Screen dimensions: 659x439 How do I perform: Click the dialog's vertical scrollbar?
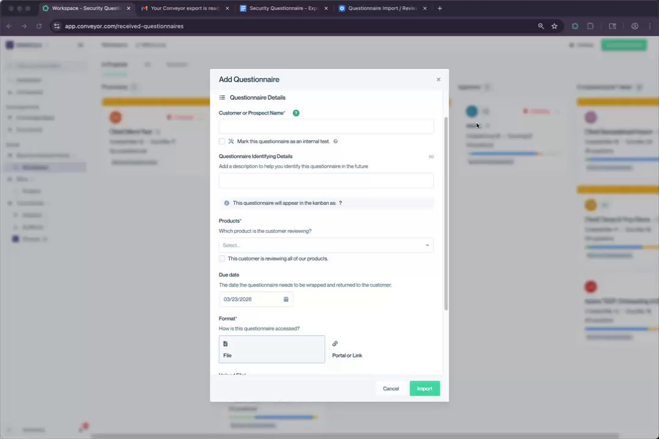[x=446, y=213]
